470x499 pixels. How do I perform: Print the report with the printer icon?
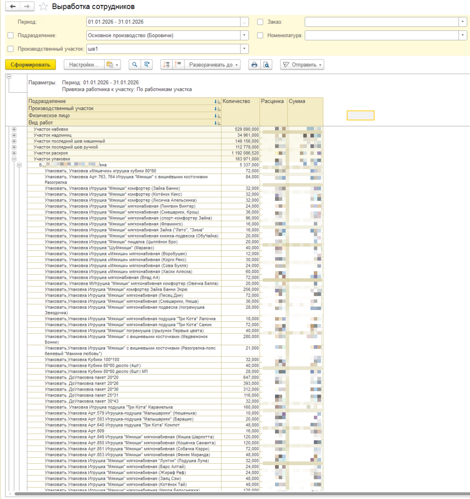coord(254,65)
